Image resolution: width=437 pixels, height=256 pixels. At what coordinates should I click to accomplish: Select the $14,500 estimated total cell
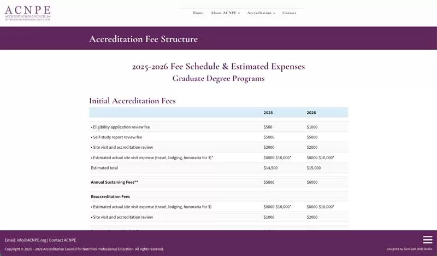(270, 168)
